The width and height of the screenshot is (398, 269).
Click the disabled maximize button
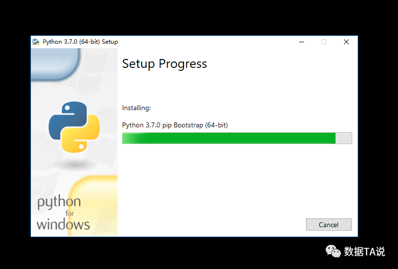coord(324,42)
